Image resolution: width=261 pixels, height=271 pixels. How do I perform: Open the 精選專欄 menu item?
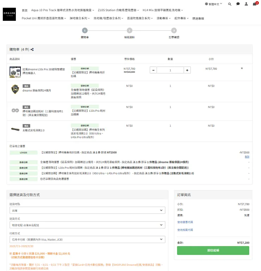(x=198, y=18)
